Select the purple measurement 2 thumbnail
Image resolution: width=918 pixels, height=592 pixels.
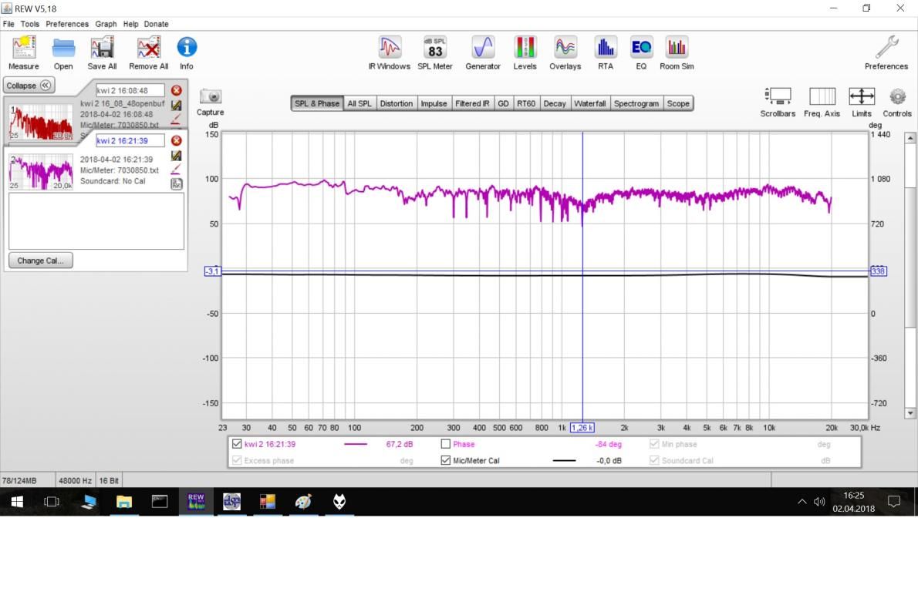point(41,172)
